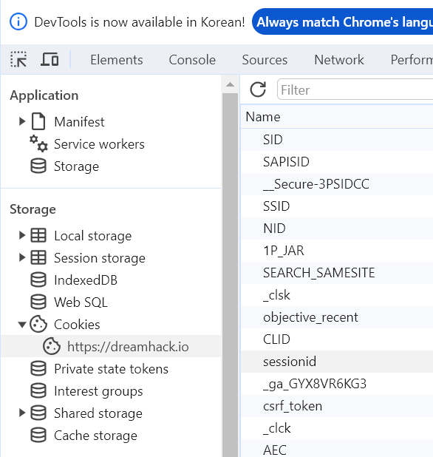Select the NID cookie row

coord(337,228)
